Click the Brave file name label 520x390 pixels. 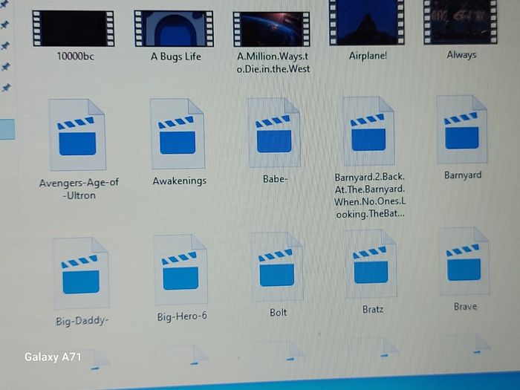pos(465,306)
